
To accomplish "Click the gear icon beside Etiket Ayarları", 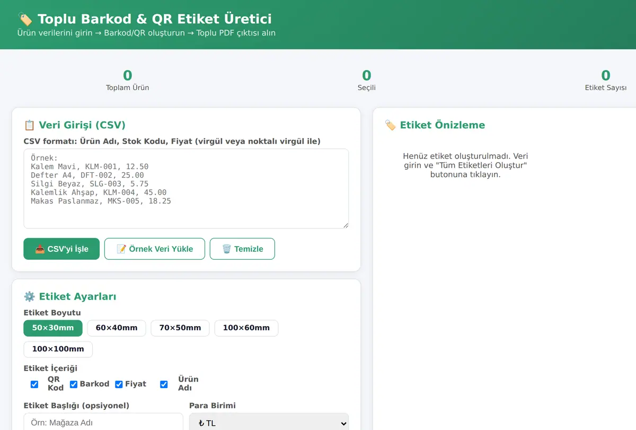I will tap(29, 296).
